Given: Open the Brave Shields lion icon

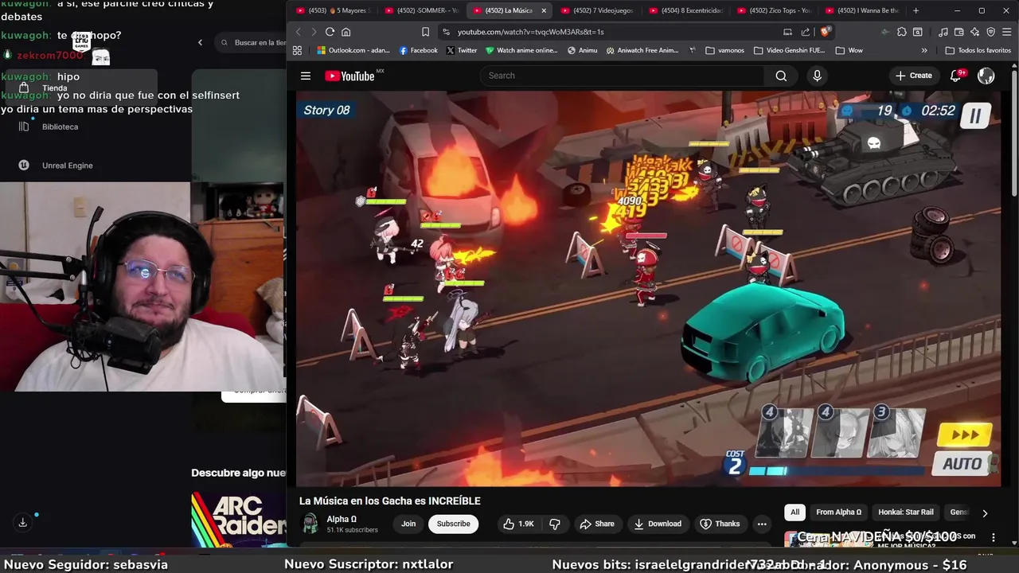Looking at the screenshot, I should [826, 32].
